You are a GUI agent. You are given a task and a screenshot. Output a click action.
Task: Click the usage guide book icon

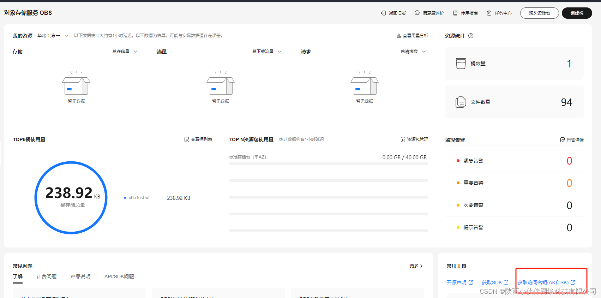pos(455,13)
